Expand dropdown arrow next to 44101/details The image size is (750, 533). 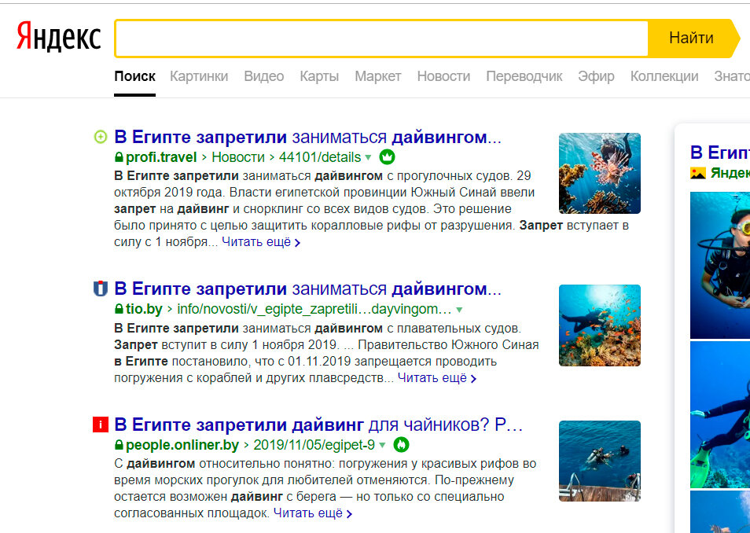368,157
